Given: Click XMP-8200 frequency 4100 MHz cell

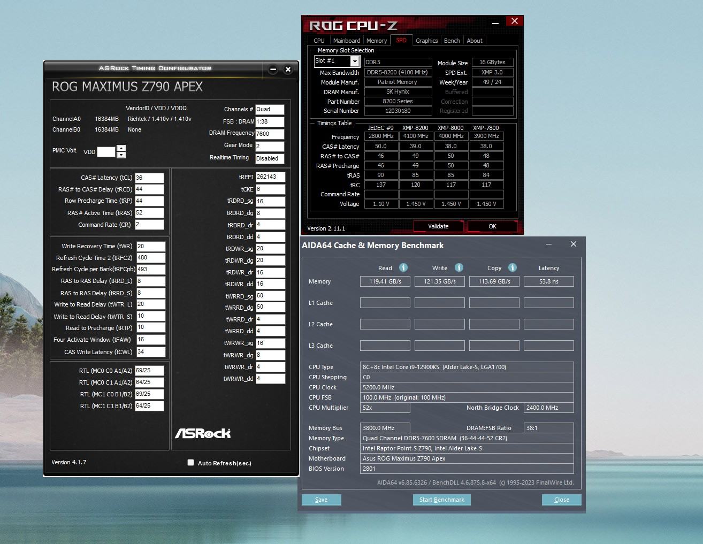Looking at the screenshot, I should [x=416, y=136].
